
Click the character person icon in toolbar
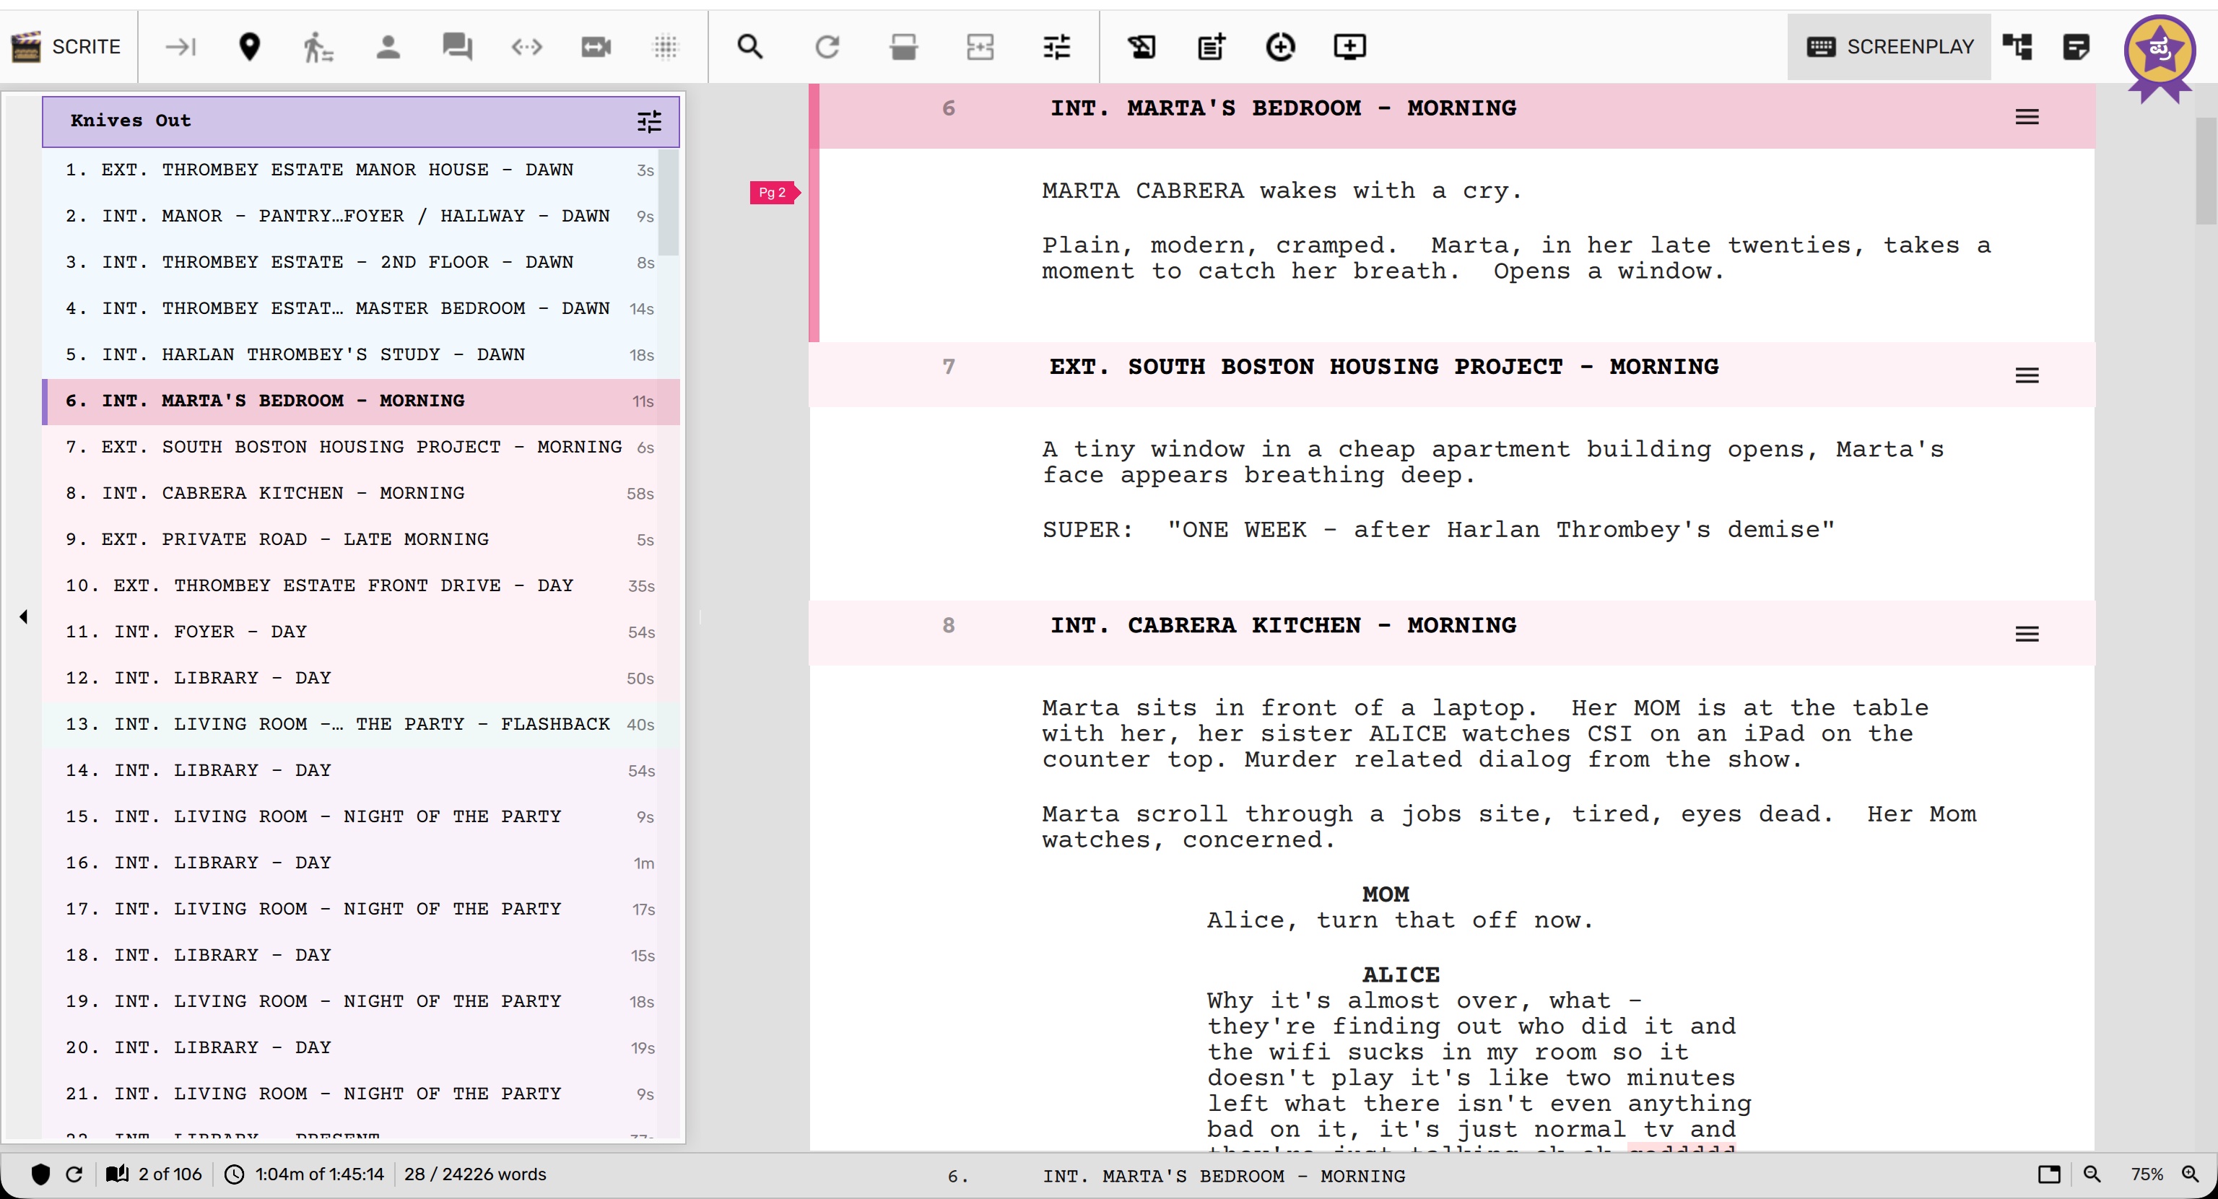tap(388, 46)
